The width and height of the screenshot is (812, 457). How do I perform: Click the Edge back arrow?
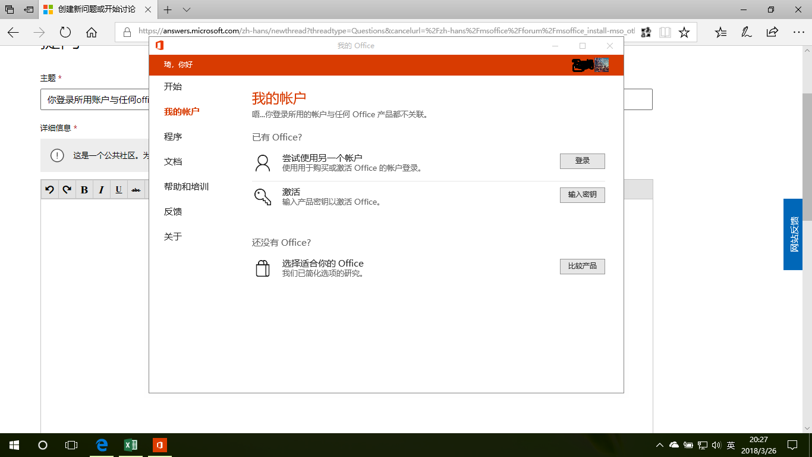[14, 32]
